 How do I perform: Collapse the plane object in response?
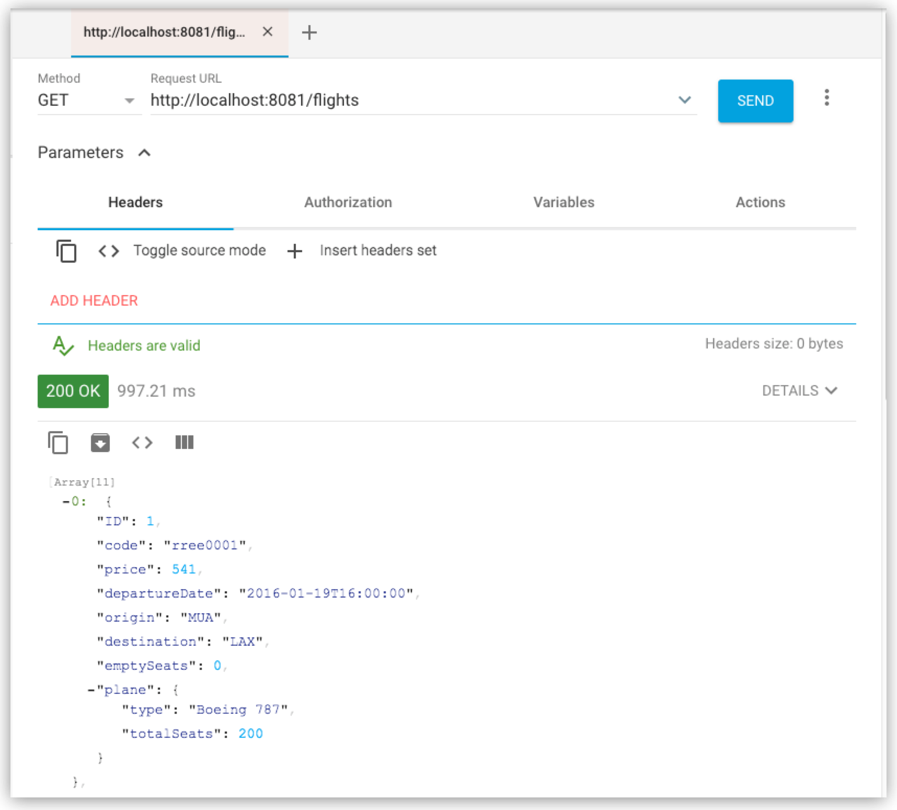tap(92, 690)
